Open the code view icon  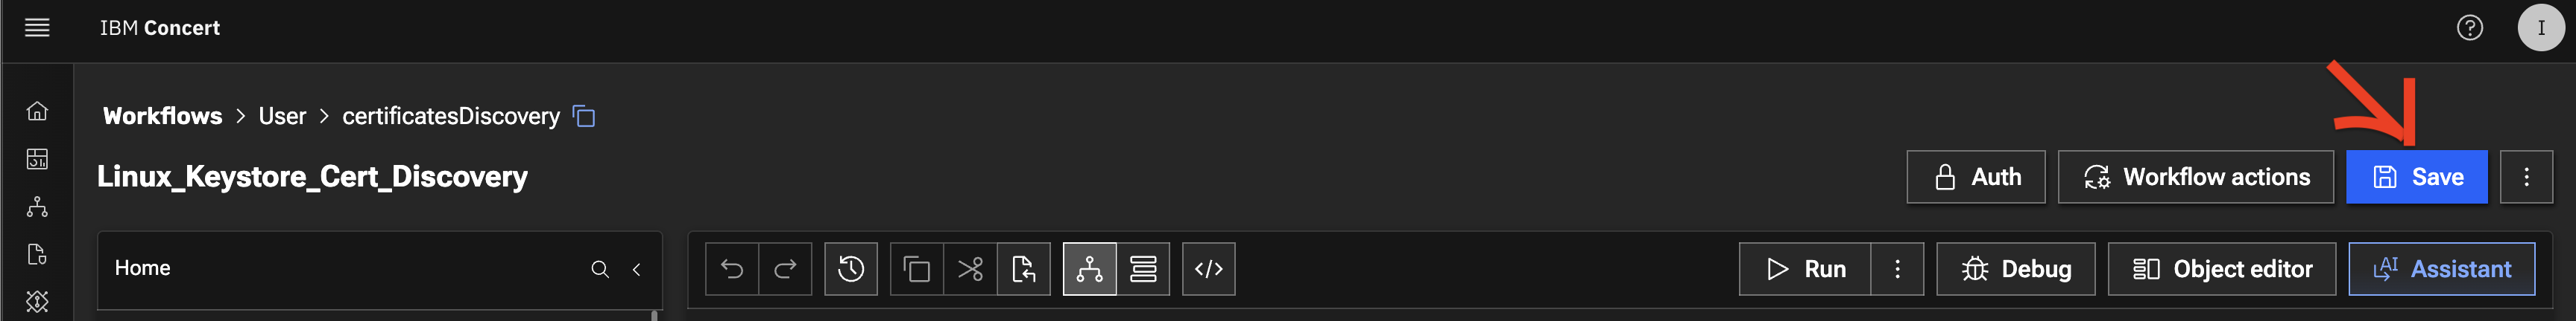[x=1208, y=269]
